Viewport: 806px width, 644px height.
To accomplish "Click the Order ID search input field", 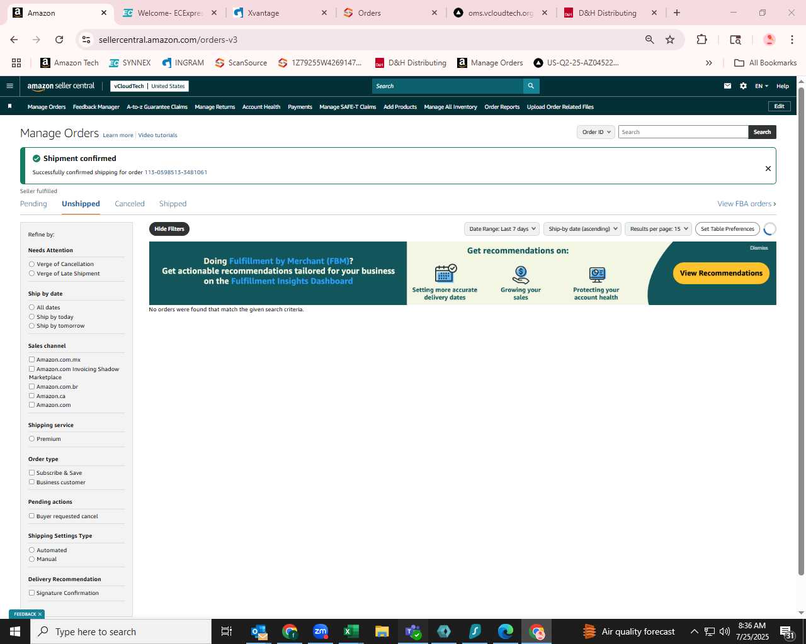I will click(x=683, y=132).
